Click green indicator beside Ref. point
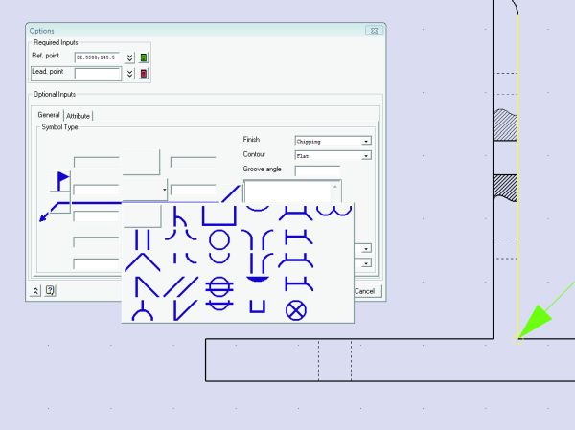 click(x=144, y=57)
